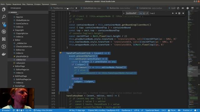This screenshot has height=112, width=200.
Task: Click the synchronize changes icon in status bar
Action: (x=14, y=110)
